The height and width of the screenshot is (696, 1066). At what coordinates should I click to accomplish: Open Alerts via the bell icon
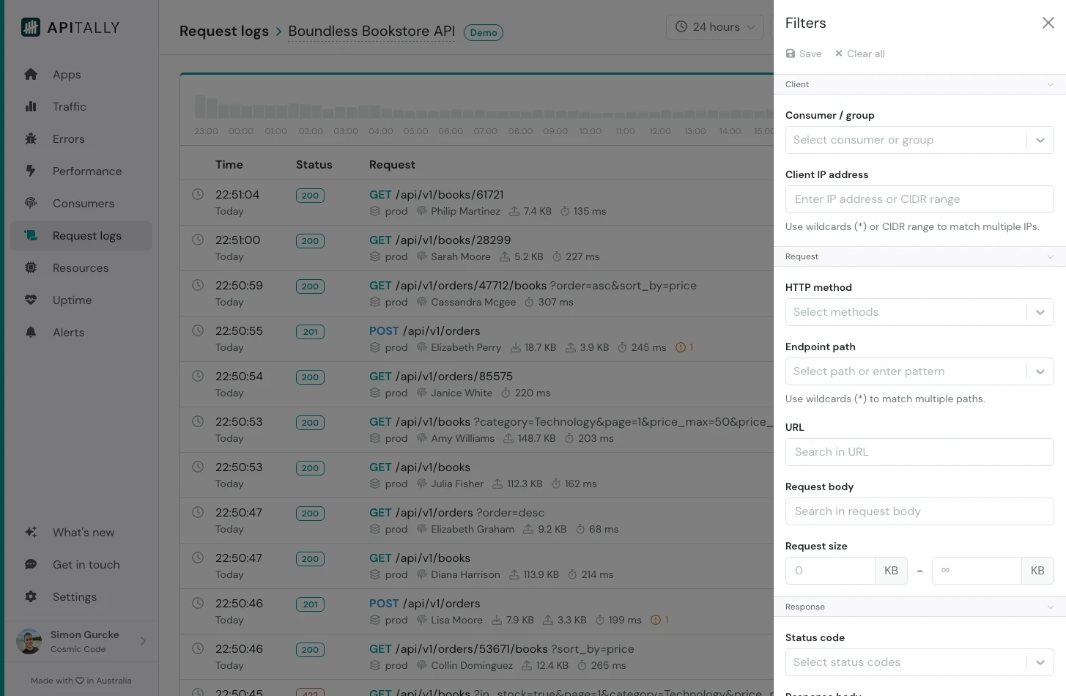point(31,332)
